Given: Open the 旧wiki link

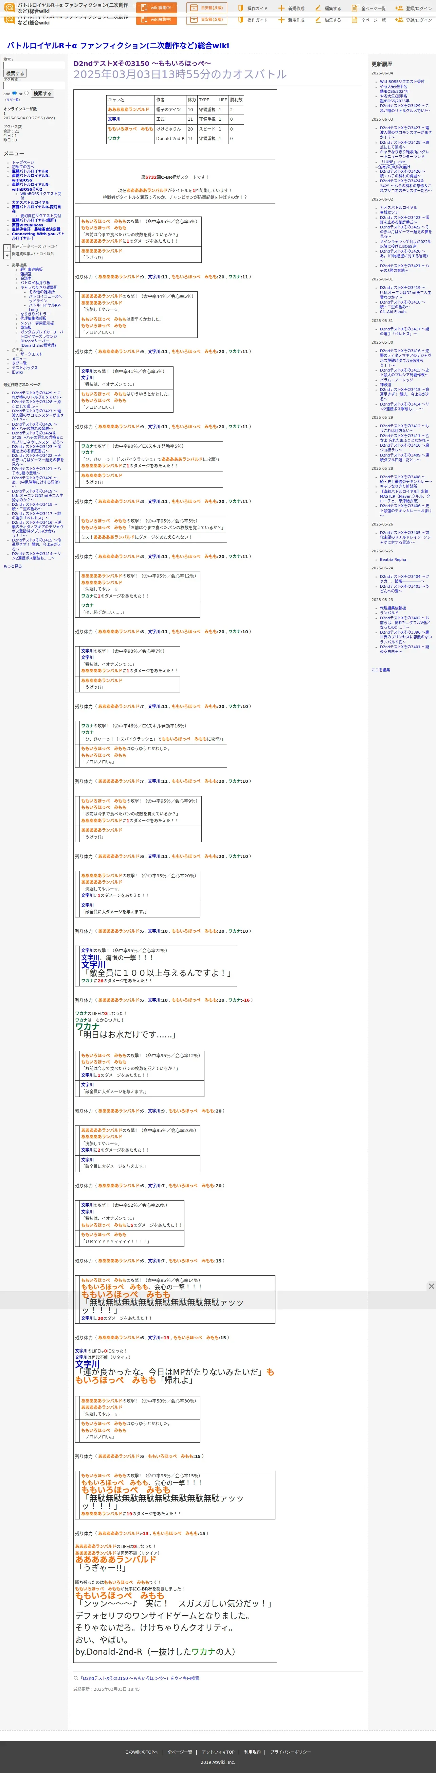Looking at the screenshot, I should point(17,372).
